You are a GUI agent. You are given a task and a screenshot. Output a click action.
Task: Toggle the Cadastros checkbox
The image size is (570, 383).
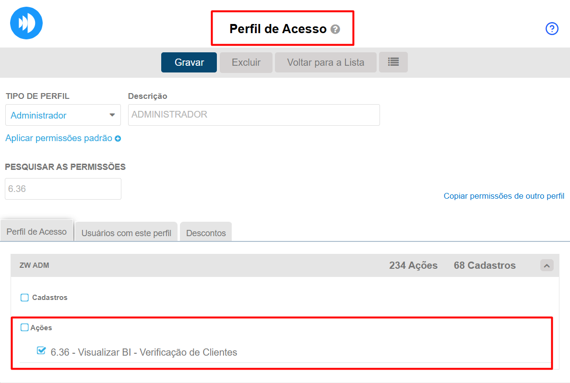24,298
